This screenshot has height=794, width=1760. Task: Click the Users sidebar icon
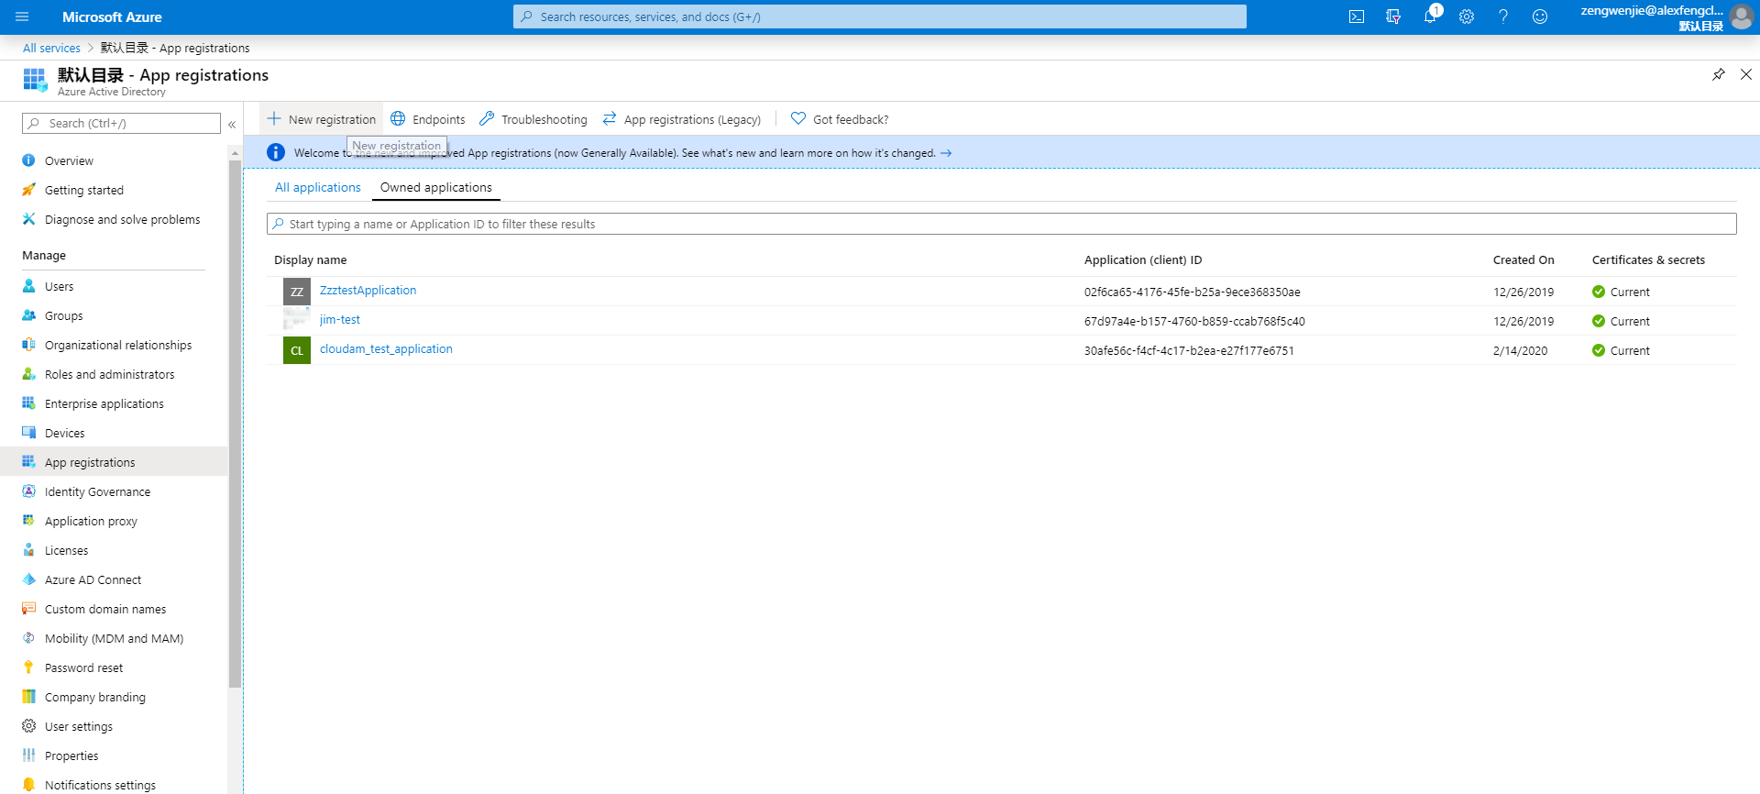coord(28,286)
